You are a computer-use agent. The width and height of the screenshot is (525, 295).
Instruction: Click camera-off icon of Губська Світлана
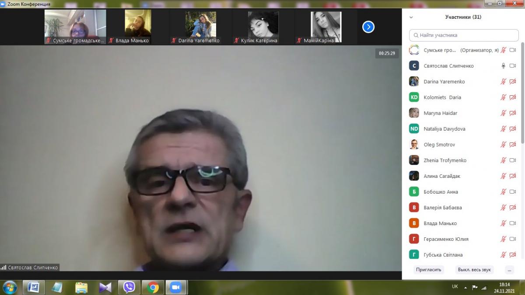[x=513, y=255]
